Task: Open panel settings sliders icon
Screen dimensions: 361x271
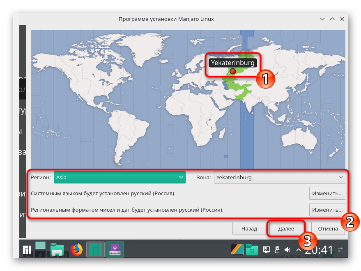Action: point(340,250)
